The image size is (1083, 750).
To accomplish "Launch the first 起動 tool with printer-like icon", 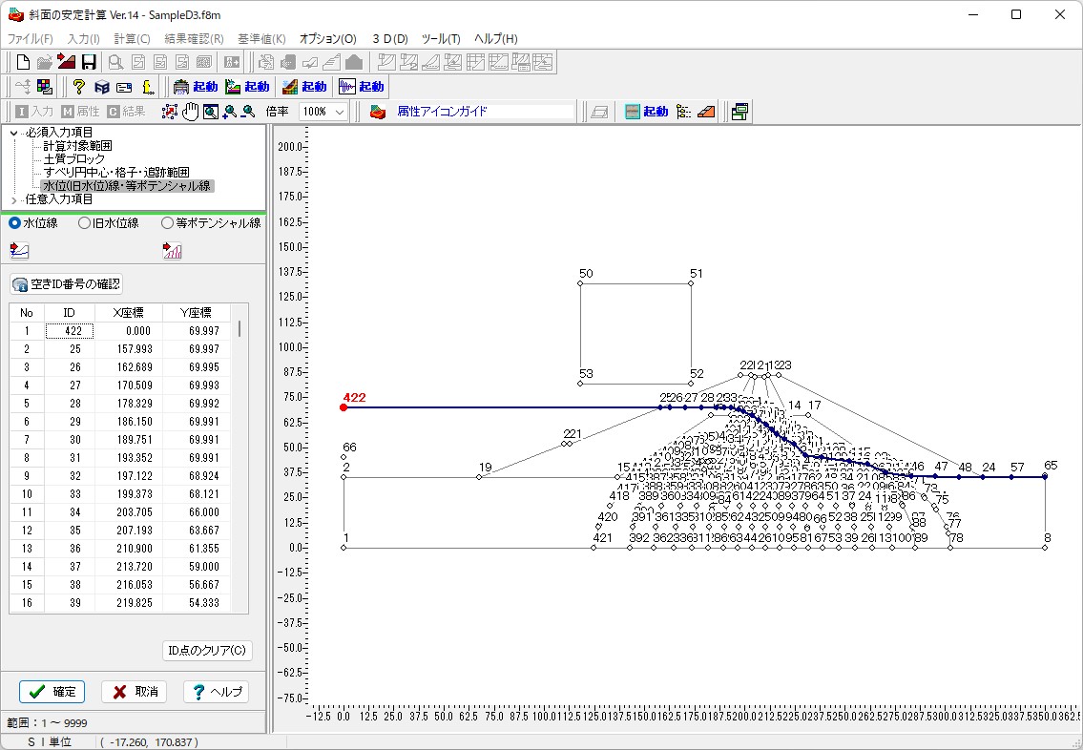I will [196, 86].
